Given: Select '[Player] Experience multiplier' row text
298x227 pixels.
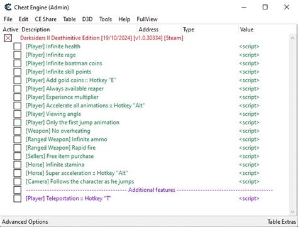Looking at the screenshot, I should 62,97.
